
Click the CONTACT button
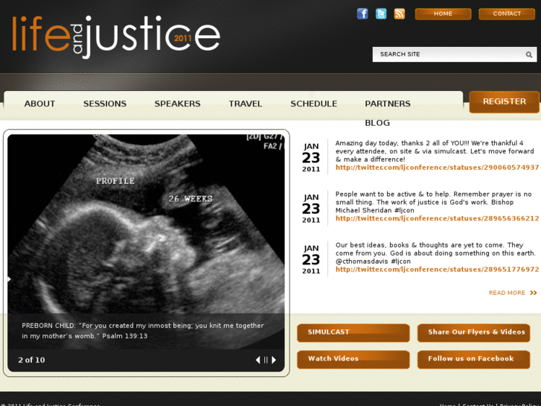click(507, 14)
